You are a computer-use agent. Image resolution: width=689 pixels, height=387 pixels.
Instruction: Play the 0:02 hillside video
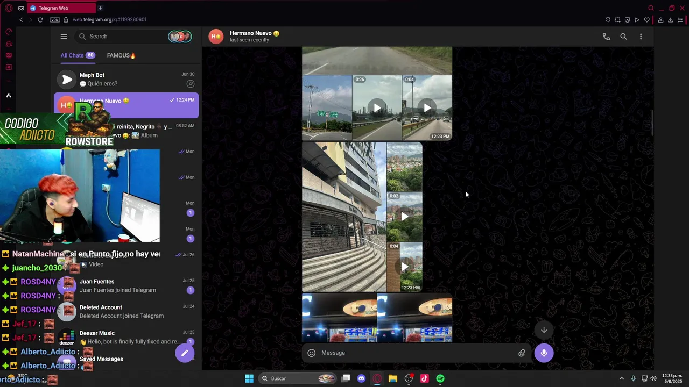404,217
